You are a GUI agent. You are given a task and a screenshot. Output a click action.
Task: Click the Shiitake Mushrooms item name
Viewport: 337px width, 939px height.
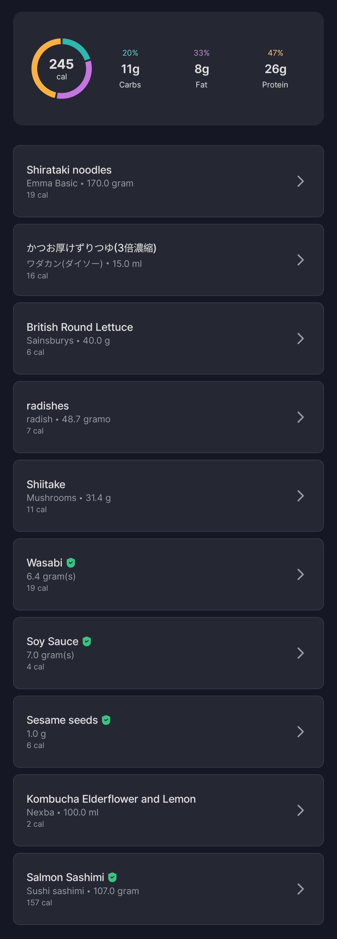[46, 484]
